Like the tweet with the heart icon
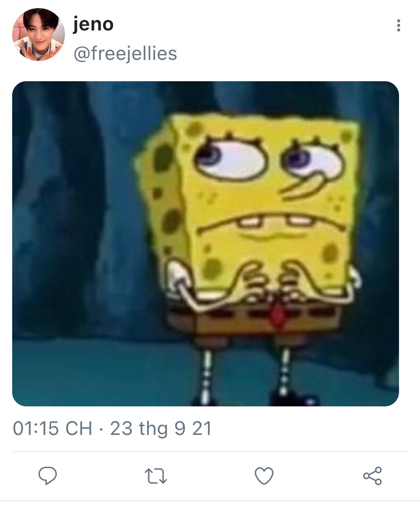The width and height of the screenshot is (420, 507). pyautogui.click(x=264, y=476)
